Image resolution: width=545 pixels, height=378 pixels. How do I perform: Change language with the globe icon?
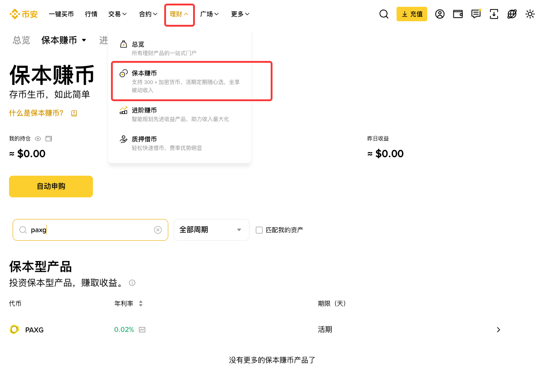point(512,14)
